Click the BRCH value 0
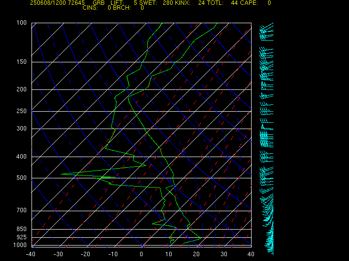The height and width of the screenshot is (261, 349). coord(142,8)
